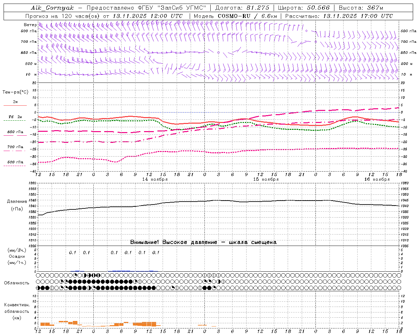Select the Конвективн. convective cloud label
This screenshot has height=334, width=418.
(17, 305)
